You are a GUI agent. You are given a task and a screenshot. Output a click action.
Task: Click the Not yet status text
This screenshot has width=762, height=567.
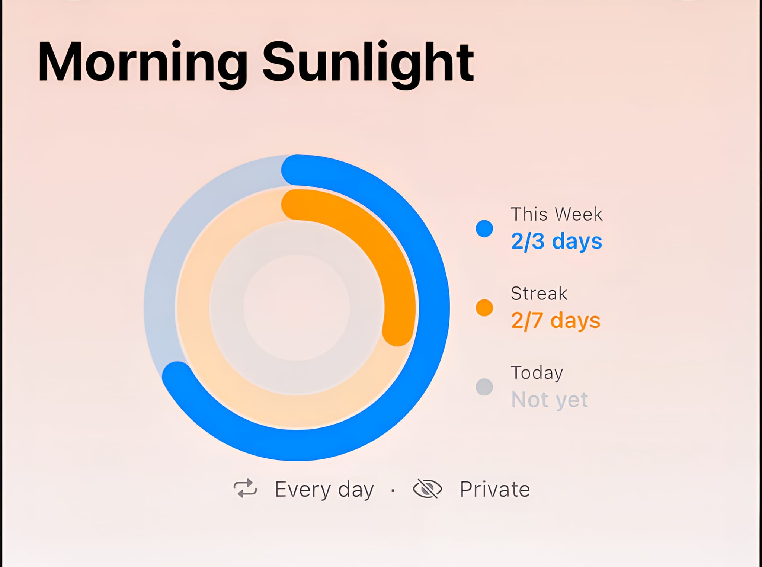click(550, 400)
